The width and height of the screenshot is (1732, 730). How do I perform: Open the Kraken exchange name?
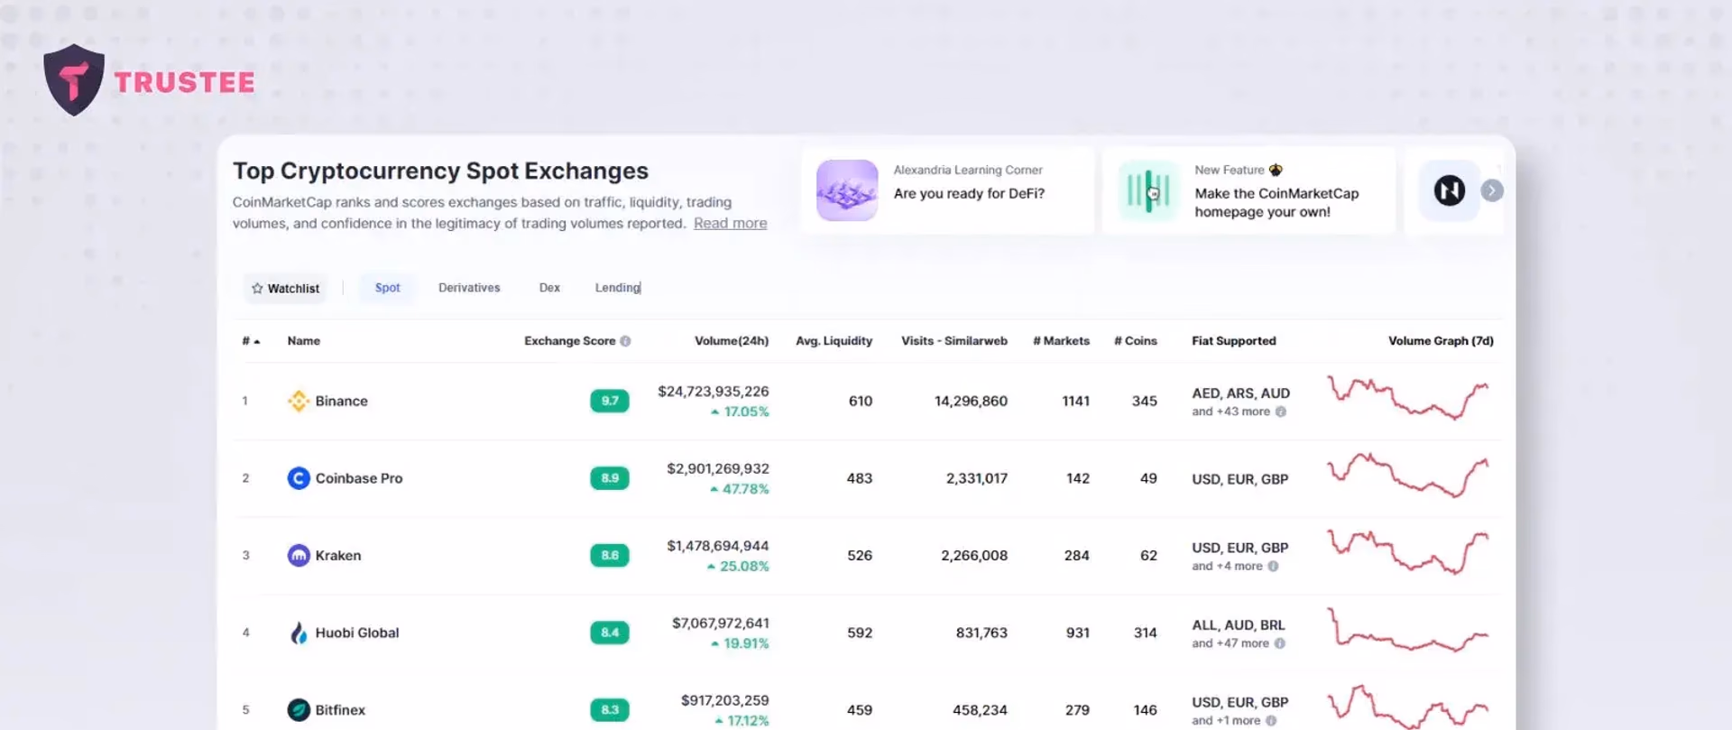pos(338,556)
